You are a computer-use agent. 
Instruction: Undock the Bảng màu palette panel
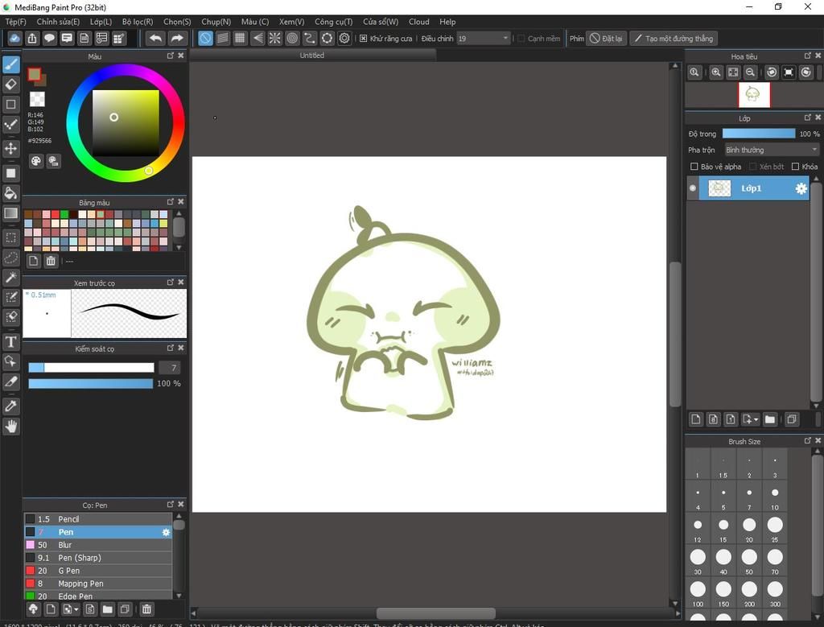tap(171, 202)
